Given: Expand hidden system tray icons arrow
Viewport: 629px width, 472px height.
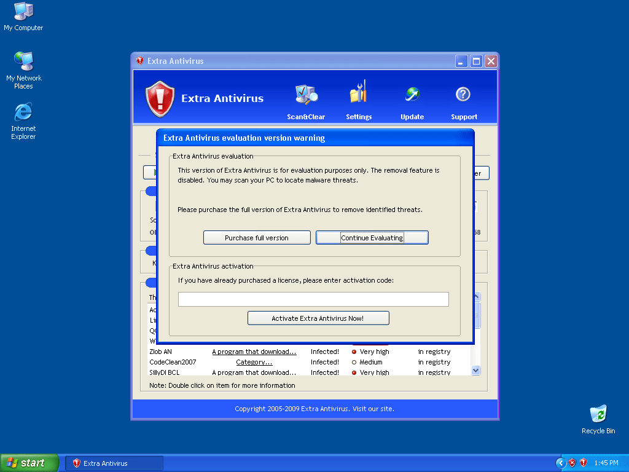Looking at the screenshot, I should [x=560, y=463].
